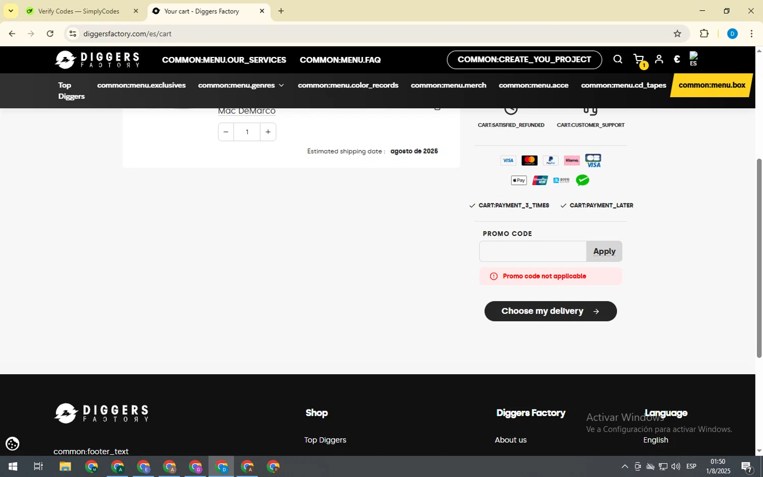Viewport: 763px width, 477px height.
Task: Click the footer Diggers Factory logo
Action: tap(101, 413)
